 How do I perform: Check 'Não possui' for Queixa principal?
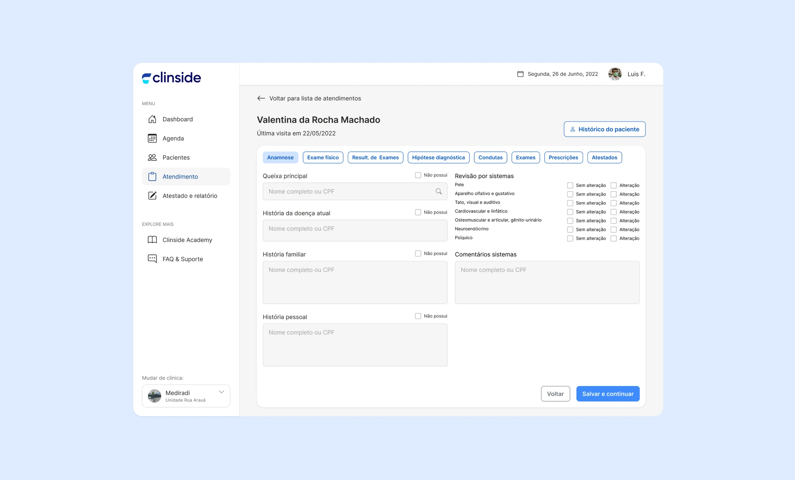[418, 175]
